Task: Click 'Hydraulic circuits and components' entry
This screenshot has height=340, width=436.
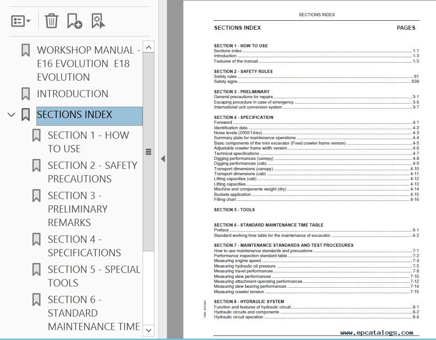Action: point(316,312)
